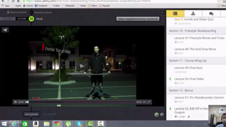Open Lecture 51: Pro Skateboarders Section
226x127 pixels.
[199, 98]
